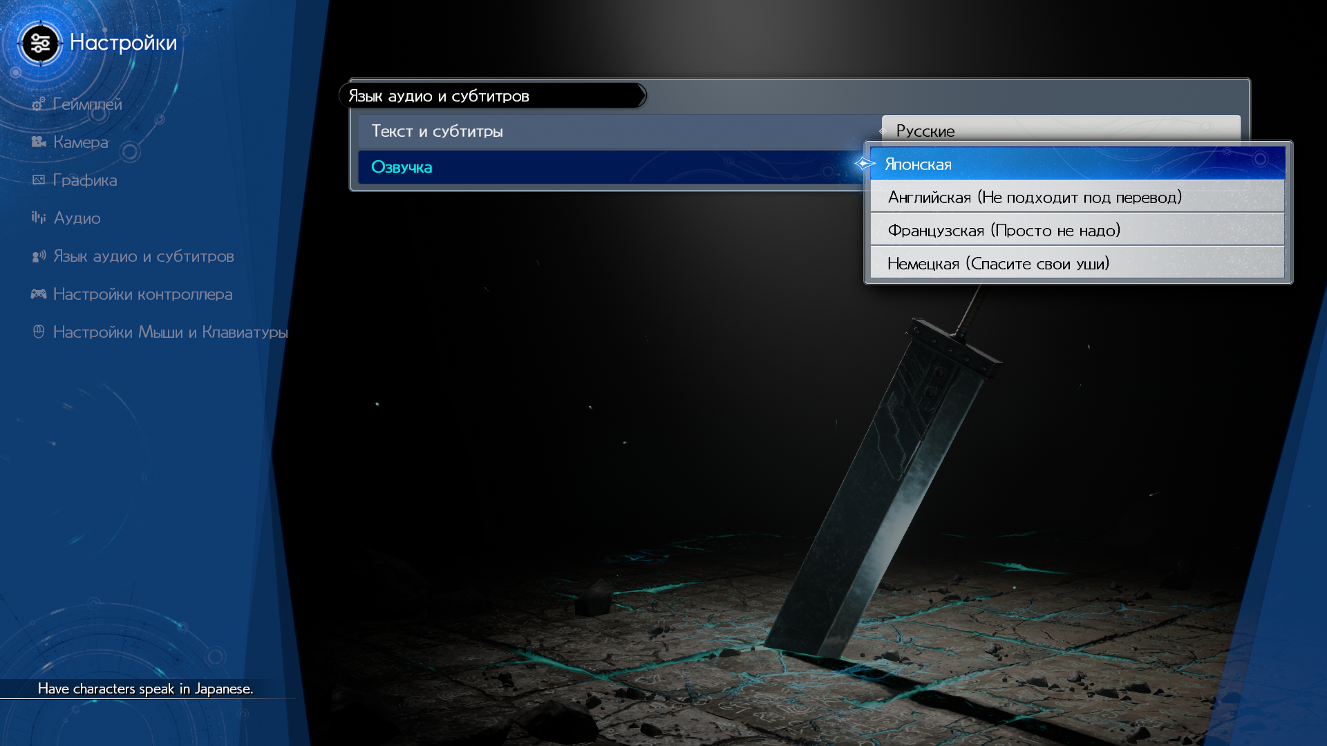The width and height of the screenshot is (1327, 746).
Task: Pick Французская (Просто не надо) voice option
Action: click(1077, 230)
